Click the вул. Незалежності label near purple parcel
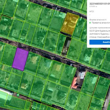This screenshot has width=110, height=110. 26,44
